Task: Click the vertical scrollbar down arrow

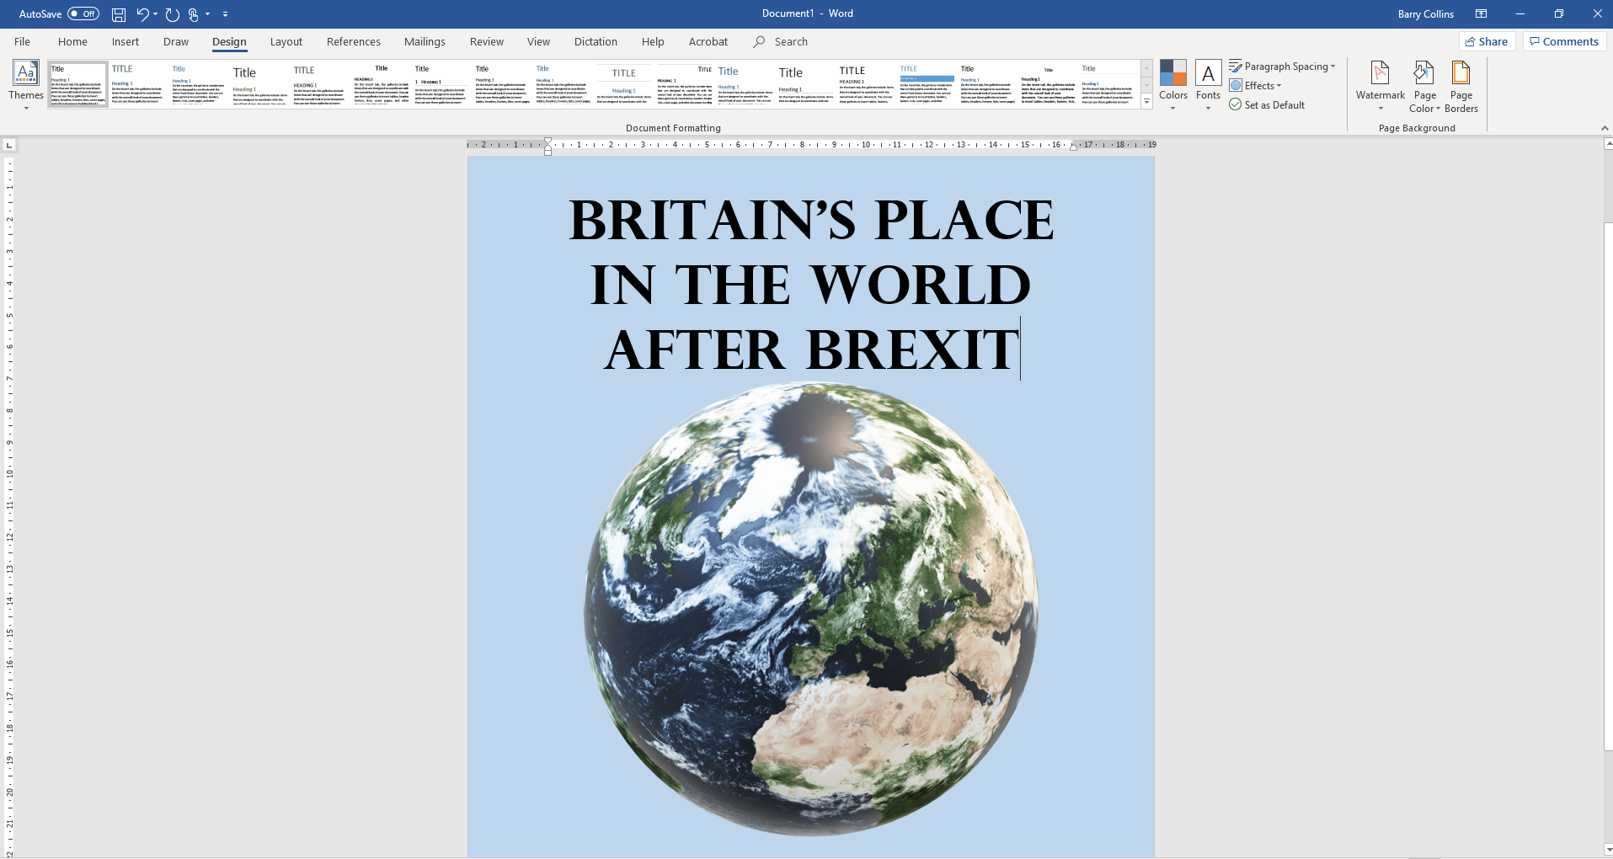Action: (1608, 850)
